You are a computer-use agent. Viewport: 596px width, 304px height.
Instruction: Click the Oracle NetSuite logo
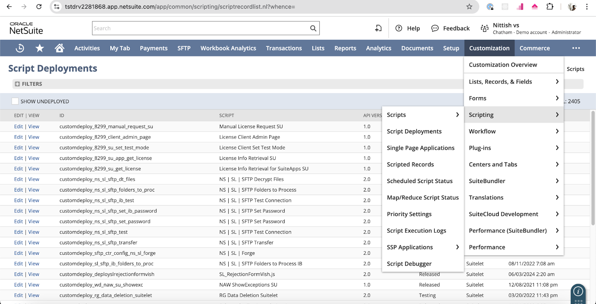point(26,28)
